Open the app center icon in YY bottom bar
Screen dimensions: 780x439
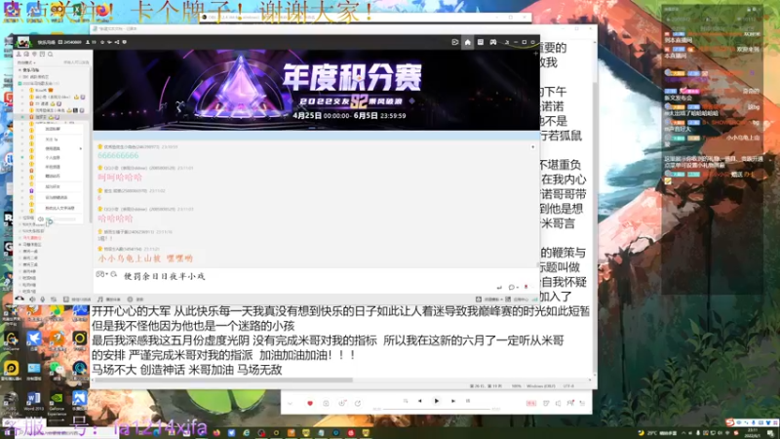click(x=508, y=299)
